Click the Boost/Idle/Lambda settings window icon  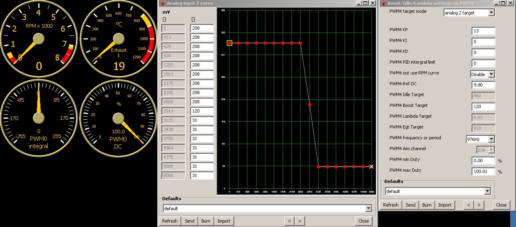click(383, 3)
